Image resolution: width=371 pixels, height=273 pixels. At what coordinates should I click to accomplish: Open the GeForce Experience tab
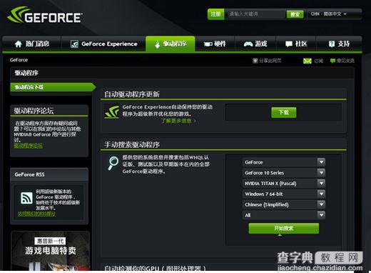(x=103, y=44)
